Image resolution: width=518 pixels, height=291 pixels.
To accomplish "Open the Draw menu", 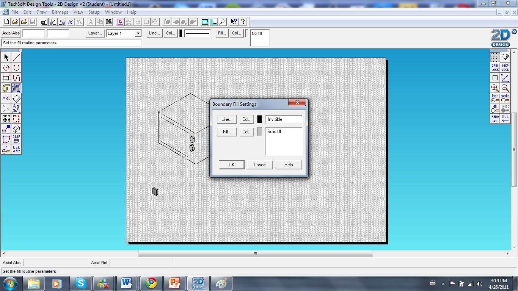I will point(41,12).
